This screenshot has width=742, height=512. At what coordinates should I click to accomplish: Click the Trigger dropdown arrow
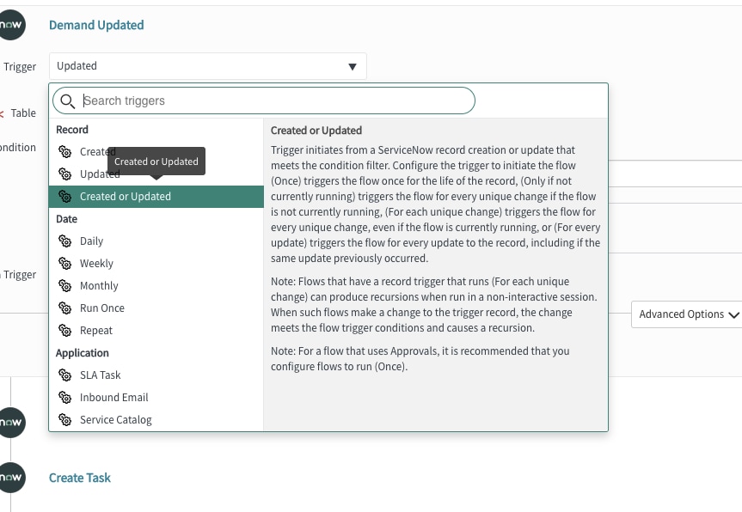point(352,67)
